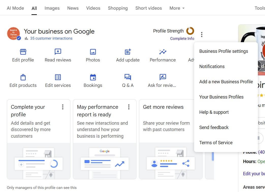Choose Add a new Business Profile
The height and width of the screenshot is (192, 265).
[226, 82]
